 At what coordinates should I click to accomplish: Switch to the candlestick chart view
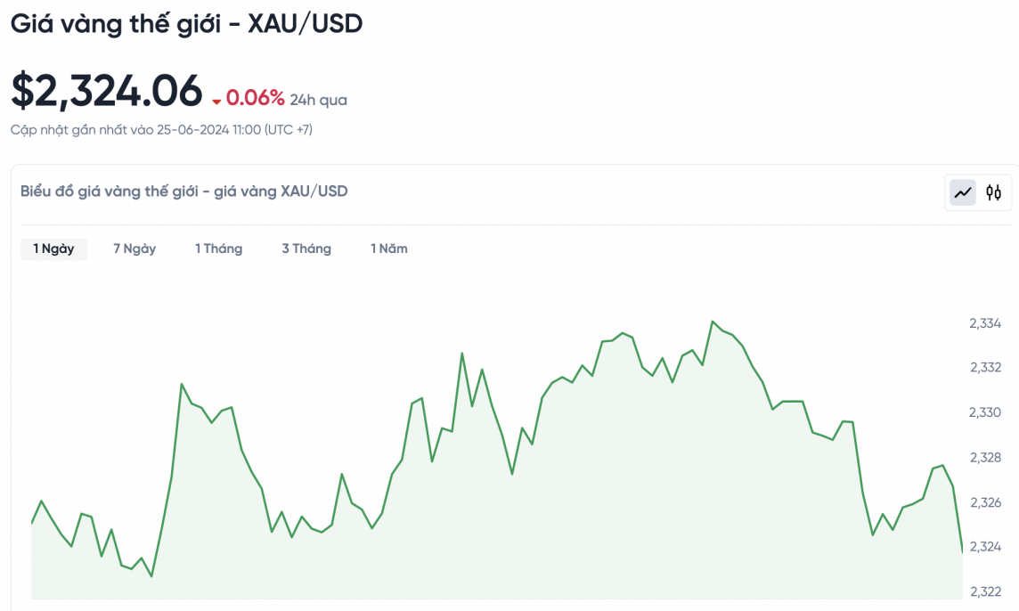[x=993, y=191]
